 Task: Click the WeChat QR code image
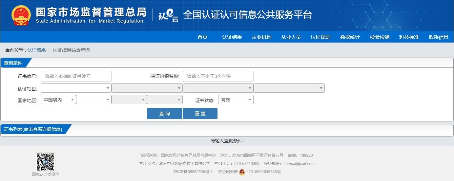[x=46, y=162]
